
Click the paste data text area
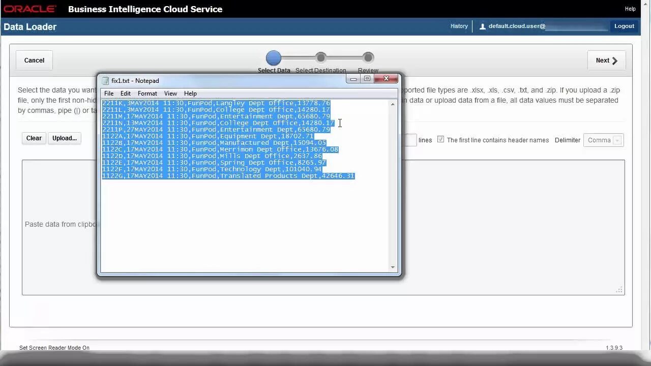coord(323,227)
